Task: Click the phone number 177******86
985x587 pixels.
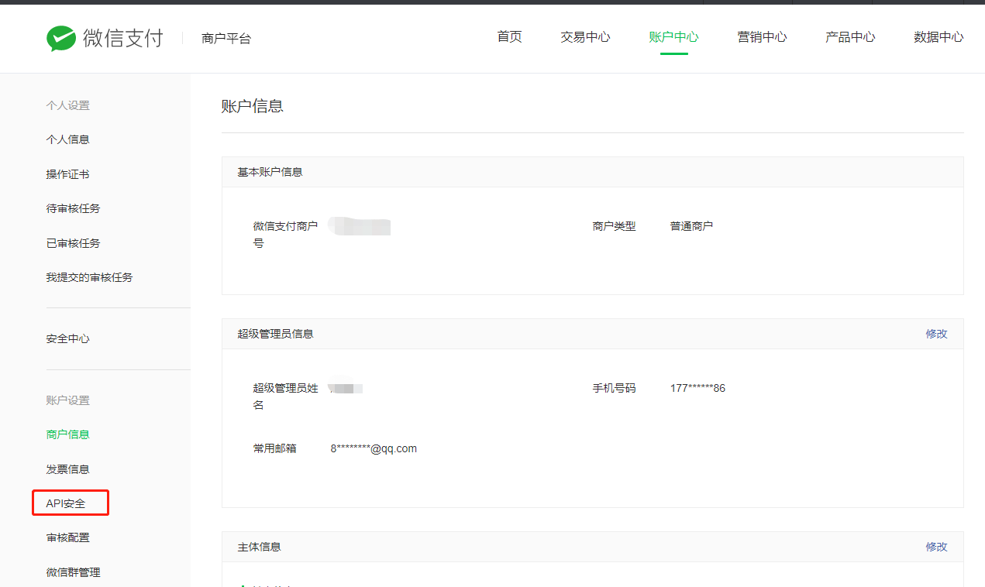Action: click(x=697, y=388)
